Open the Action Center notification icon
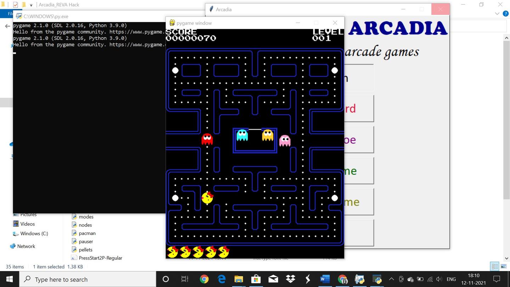Image resolution: width=510 pixels, height=287 pixels. [497, 279]
